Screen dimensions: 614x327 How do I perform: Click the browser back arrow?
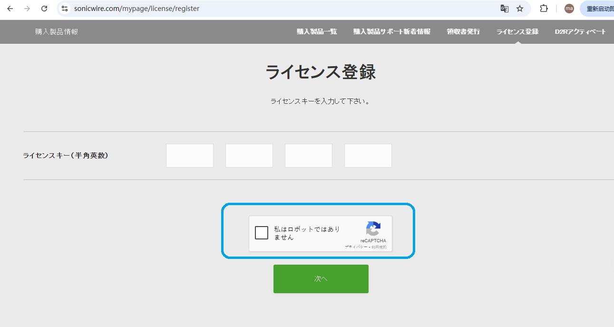pyautogui.click(x=10, y=9)
